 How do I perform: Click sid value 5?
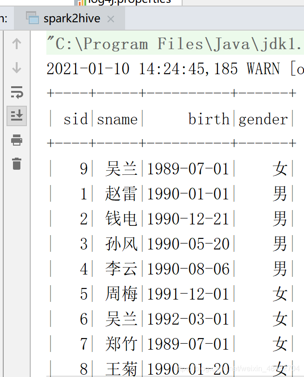click(x=83, y=294)
